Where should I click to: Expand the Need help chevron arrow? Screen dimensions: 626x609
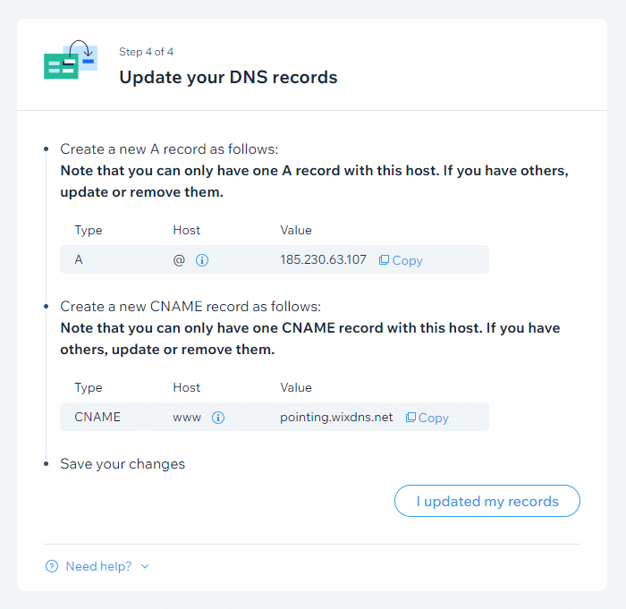[145, 566]
